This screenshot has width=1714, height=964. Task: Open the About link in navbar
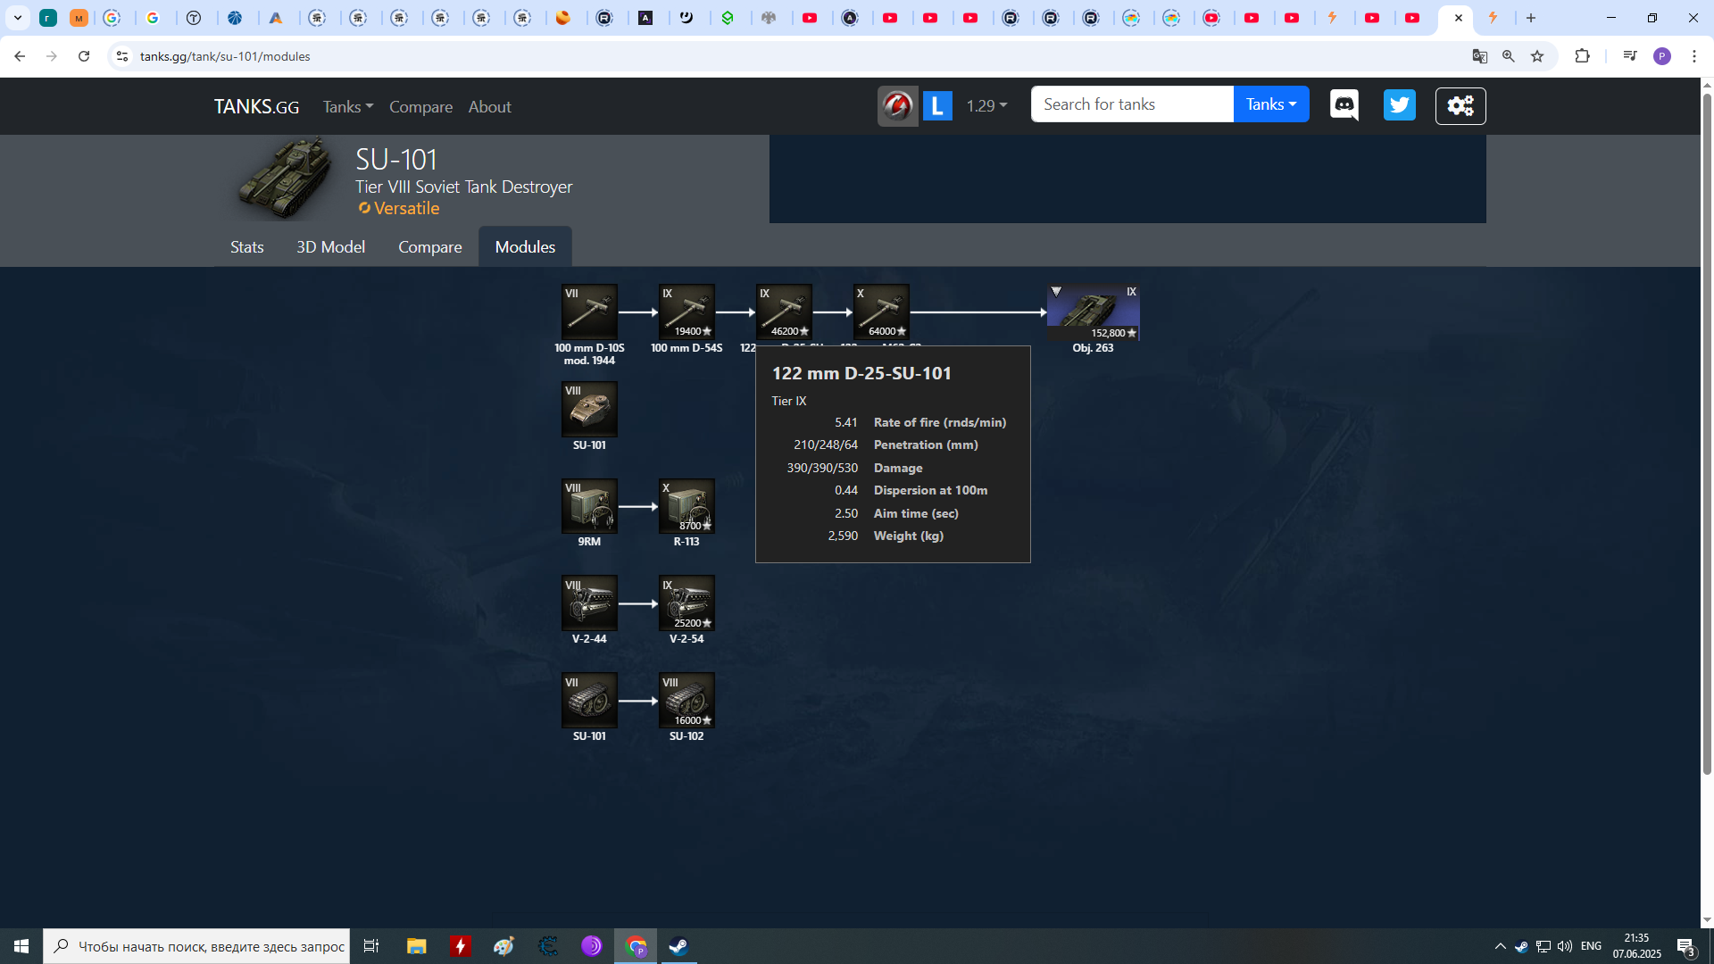pos(489,106)
